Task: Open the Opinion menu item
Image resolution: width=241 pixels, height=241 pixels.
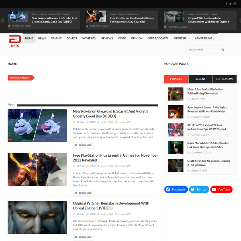Action: [137, 39]
